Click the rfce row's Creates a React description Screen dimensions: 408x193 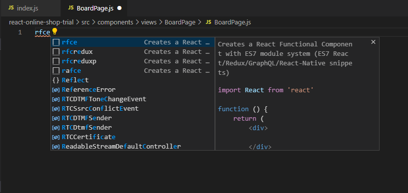click(177, 42)
